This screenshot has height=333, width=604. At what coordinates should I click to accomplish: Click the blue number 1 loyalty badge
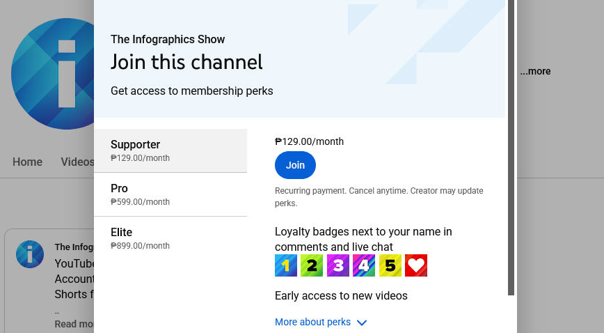pyautogui.click(x=286, y=265)
